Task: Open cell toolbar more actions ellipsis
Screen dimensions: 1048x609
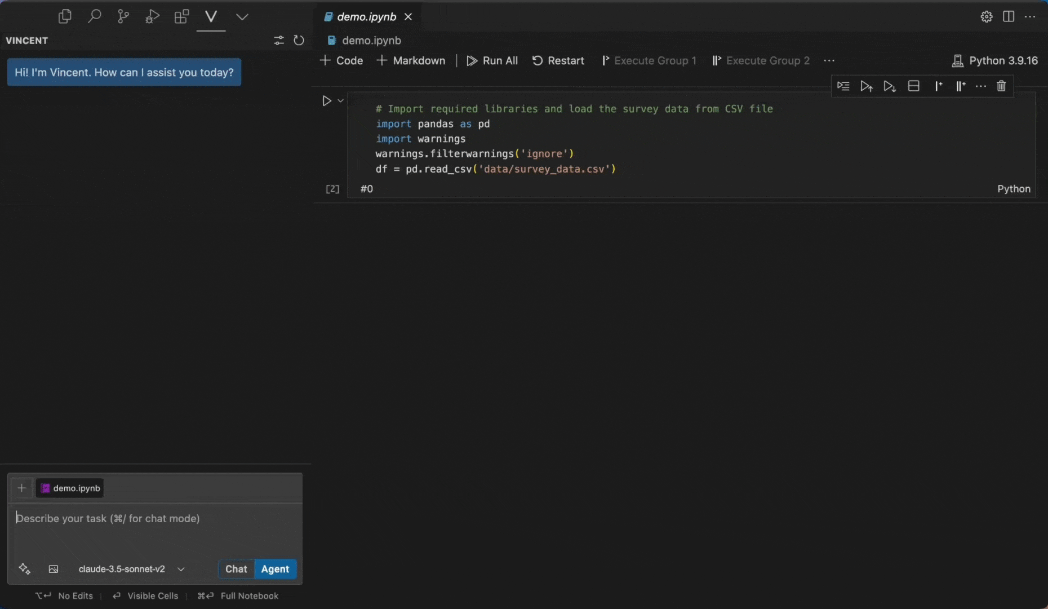Action: 981,86
